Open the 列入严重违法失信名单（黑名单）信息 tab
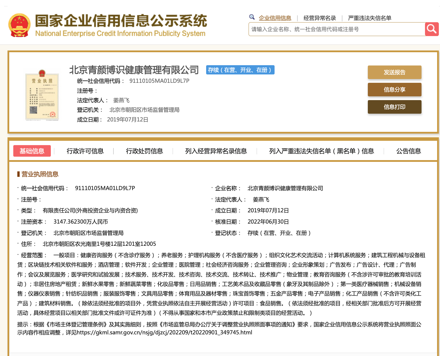 (321, 151)
